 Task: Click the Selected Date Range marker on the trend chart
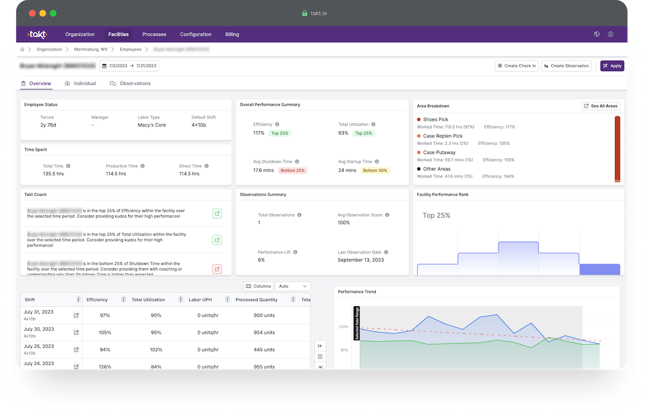coord(357,323)
